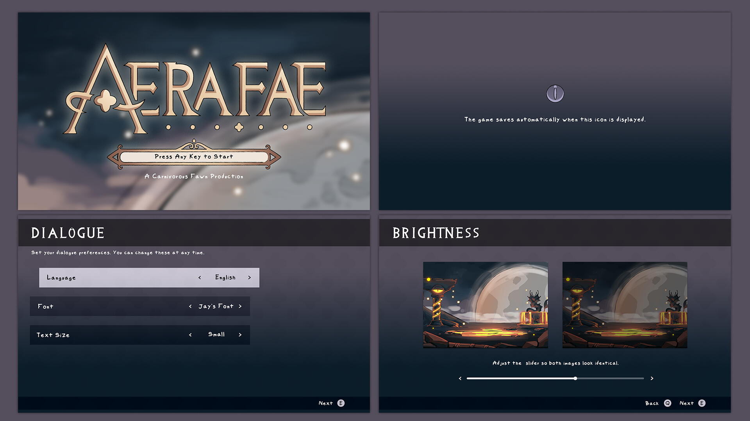Decrease text size with left arrow
The width and height of the screenshot is (750, 421).
[x=190, y=335]
